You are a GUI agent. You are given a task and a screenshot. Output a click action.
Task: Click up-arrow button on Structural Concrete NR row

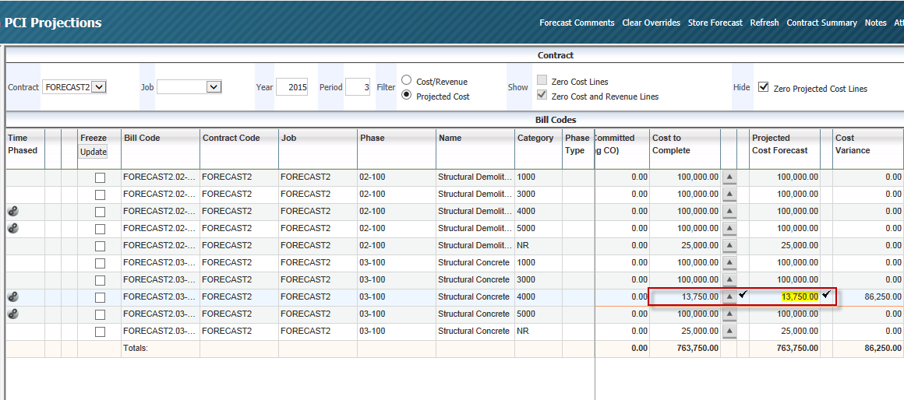click(729, 332)
